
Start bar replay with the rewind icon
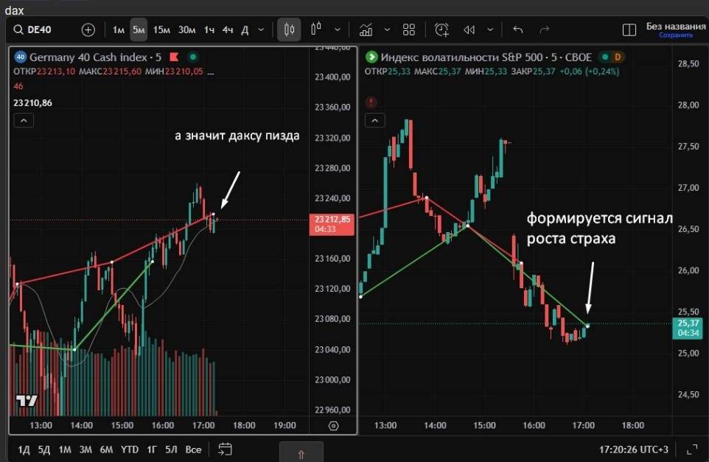[469, 30]
